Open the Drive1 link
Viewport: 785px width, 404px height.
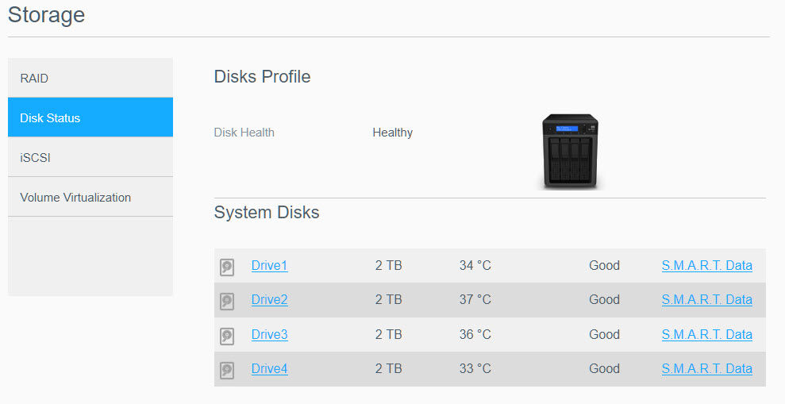pos(269,266)
